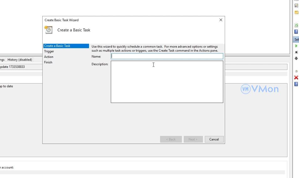This screenshot has height=178, width=299.
Task: Click the green Run arrow icon
Action: 296,46
